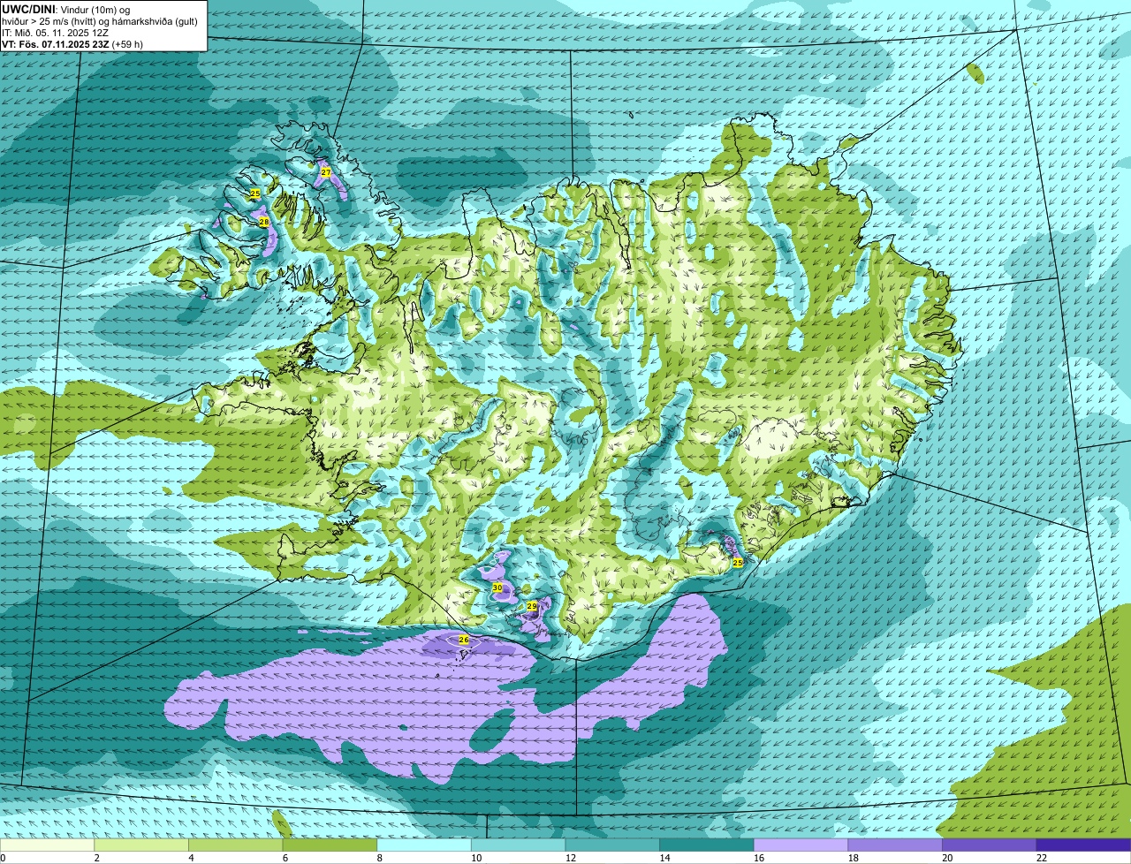Select the 'VT: Fös. 07.11.2025 23Z (+59 h)' line
This screenshot has height=864, width=1131.
(72, 43)
